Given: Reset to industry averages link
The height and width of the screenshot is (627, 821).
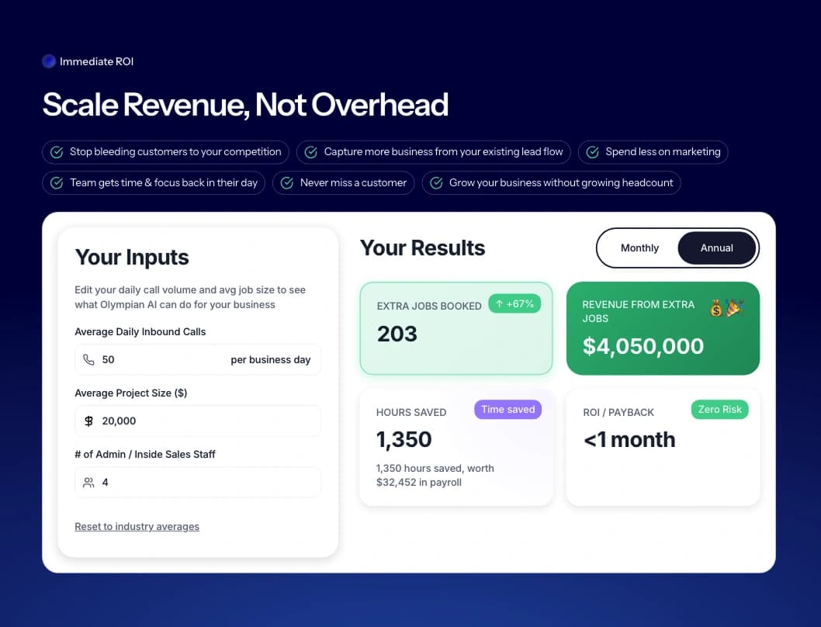Looking at the screenshot, I should (137, 527).
